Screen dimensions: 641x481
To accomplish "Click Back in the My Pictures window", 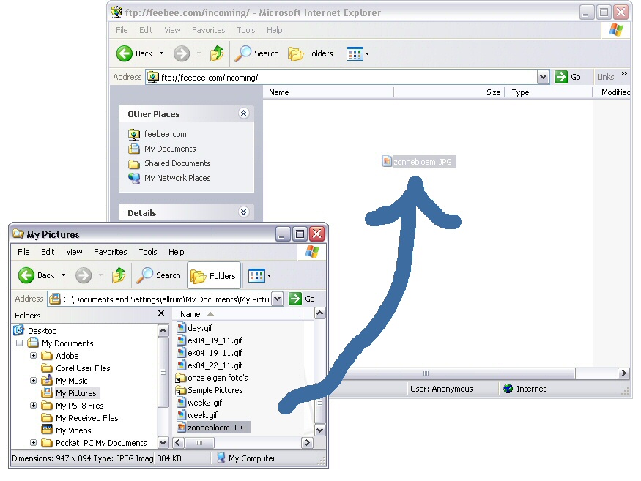I will click(x=36, y=275).
